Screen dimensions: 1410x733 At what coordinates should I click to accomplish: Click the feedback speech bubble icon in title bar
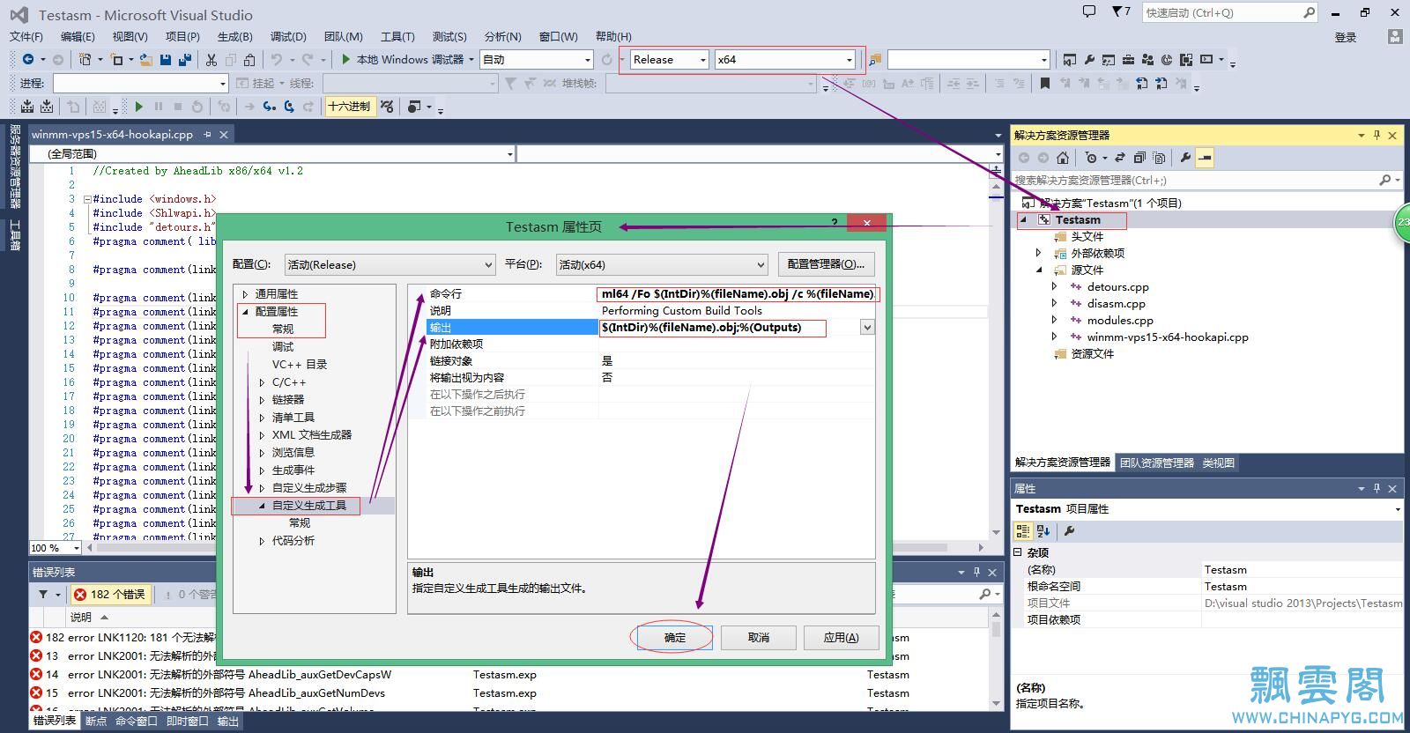(1089, 12)
